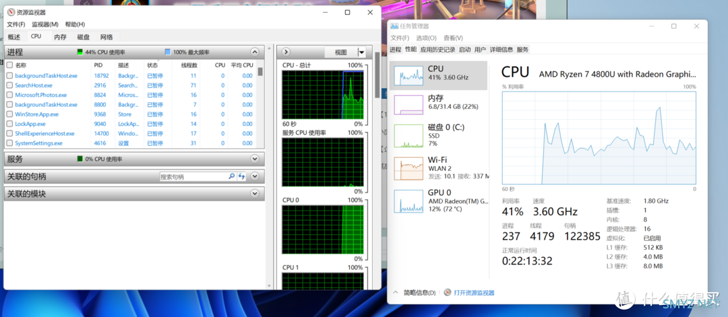Select the GPU 0 performance graph thumbnail

click(x=407, y=200)
